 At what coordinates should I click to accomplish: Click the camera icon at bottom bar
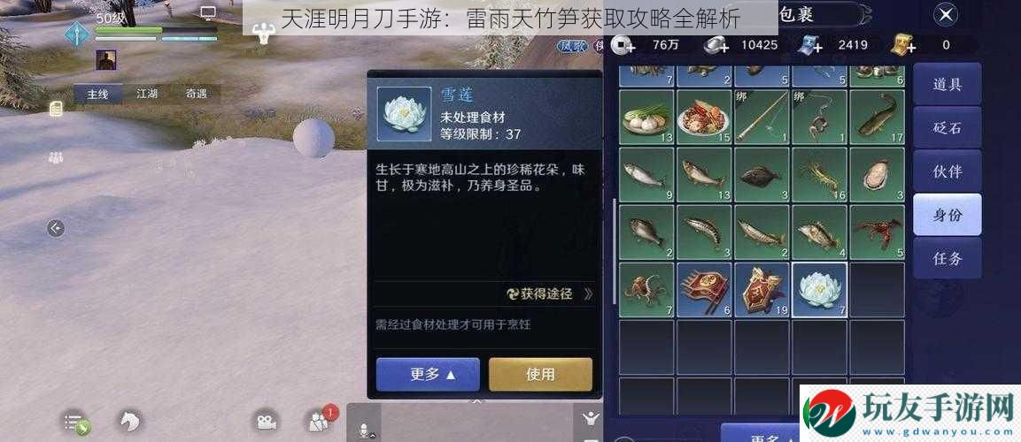(x=265, y=421)
